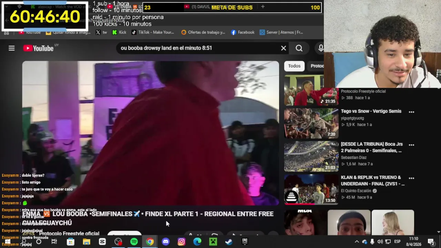Open Spotify from the taskbar

[x=134, y=242]
